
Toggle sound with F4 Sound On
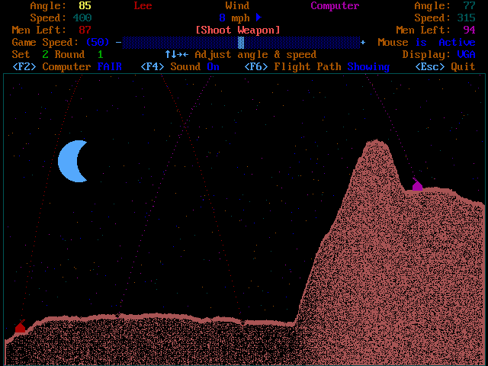[180, 66]
